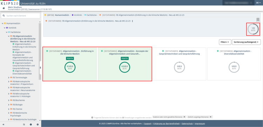Click the search magnifier icon

pyautogui.click(x=4, y=16)
